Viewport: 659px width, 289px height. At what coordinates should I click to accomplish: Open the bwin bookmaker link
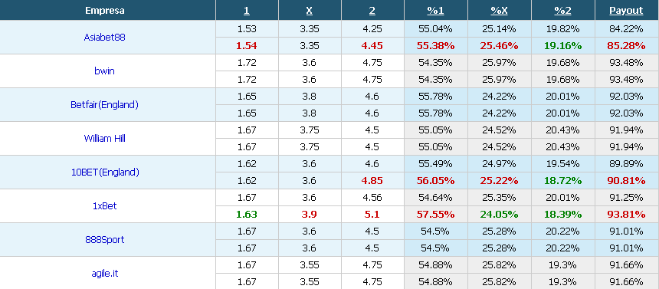click(105, 71)
